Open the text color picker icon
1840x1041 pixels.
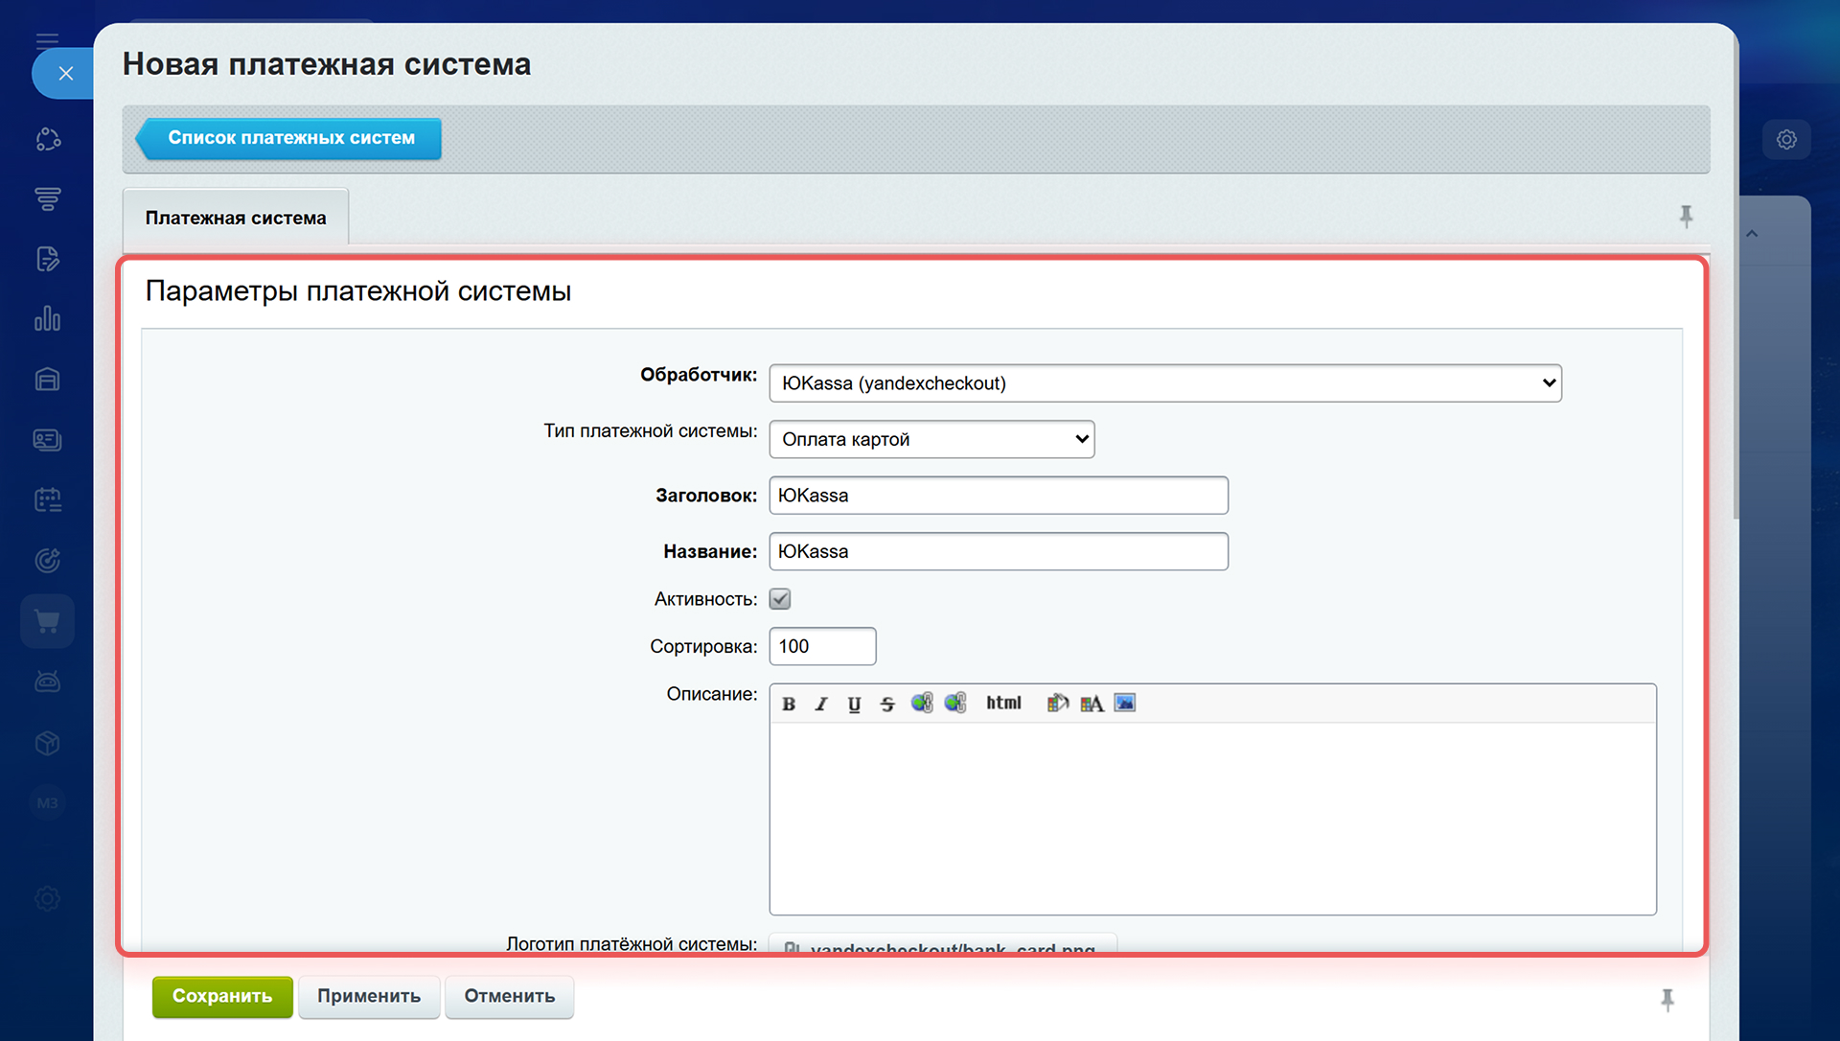[1092, 704]
